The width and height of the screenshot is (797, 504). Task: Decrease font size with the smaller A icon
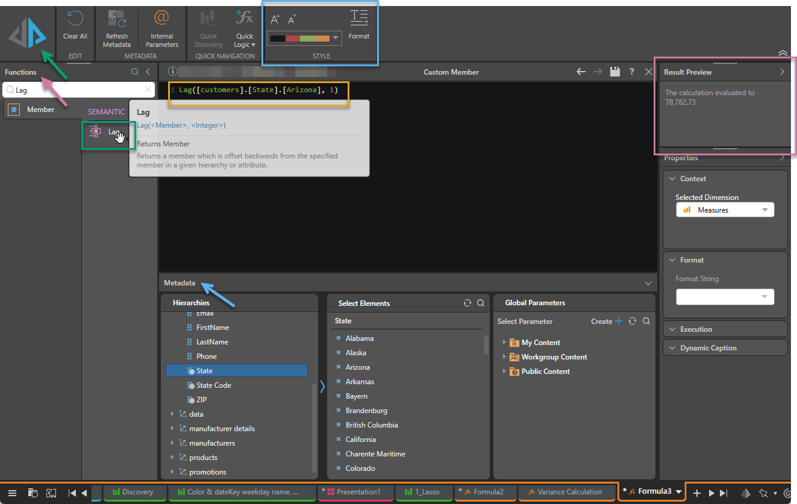click(292, 19)
